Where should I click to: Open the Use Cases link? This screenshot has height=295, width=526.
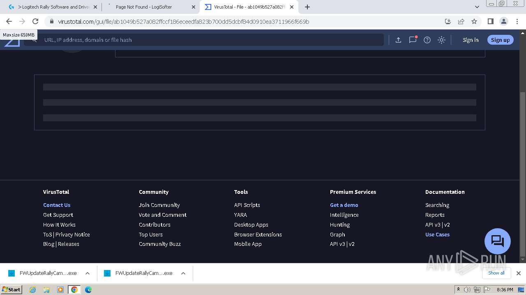pyautogui.click(x=437, y=234)
